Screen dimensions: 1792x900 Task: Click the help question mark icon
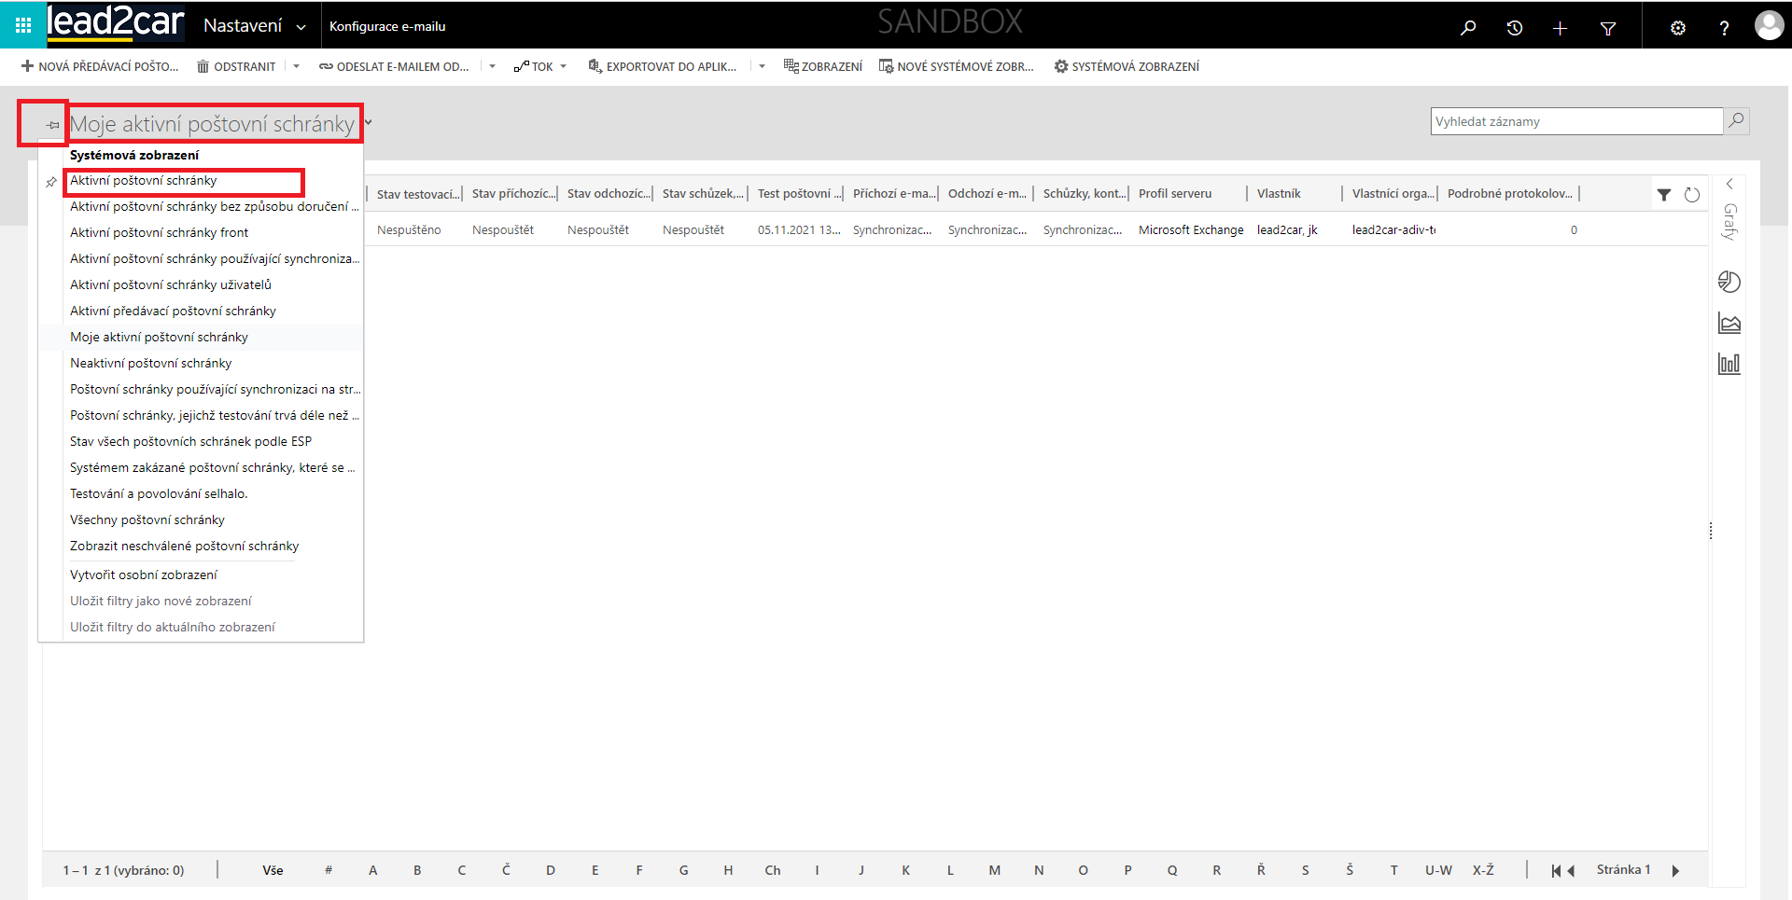click(1723, 28)
